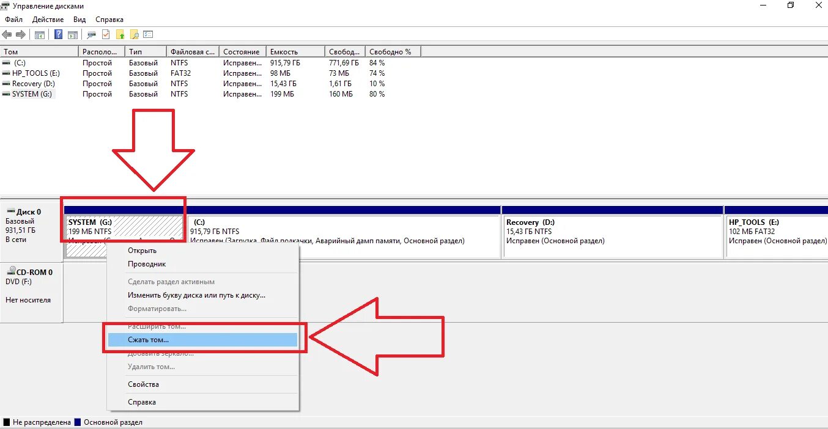Click the Forward arrow toolbar icon
828x429 pixels.
click(21, 35)
